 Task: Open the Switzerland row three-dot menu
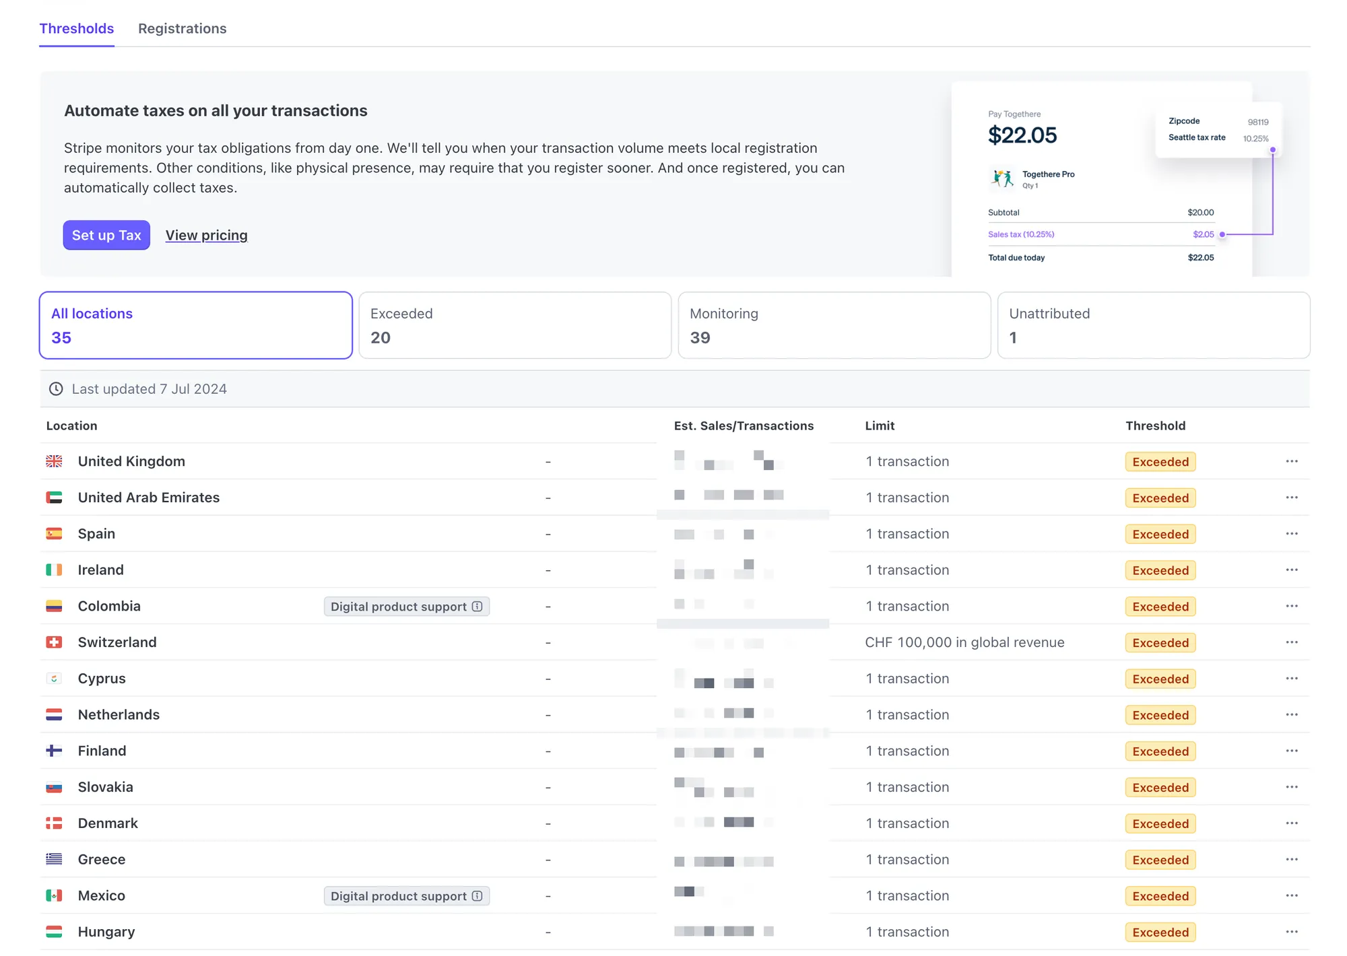point(1291,642)
